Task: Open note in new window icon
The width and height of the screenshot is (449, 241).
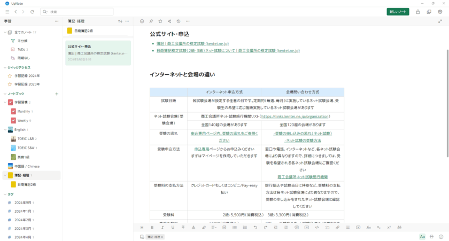Action: (429, 12)
